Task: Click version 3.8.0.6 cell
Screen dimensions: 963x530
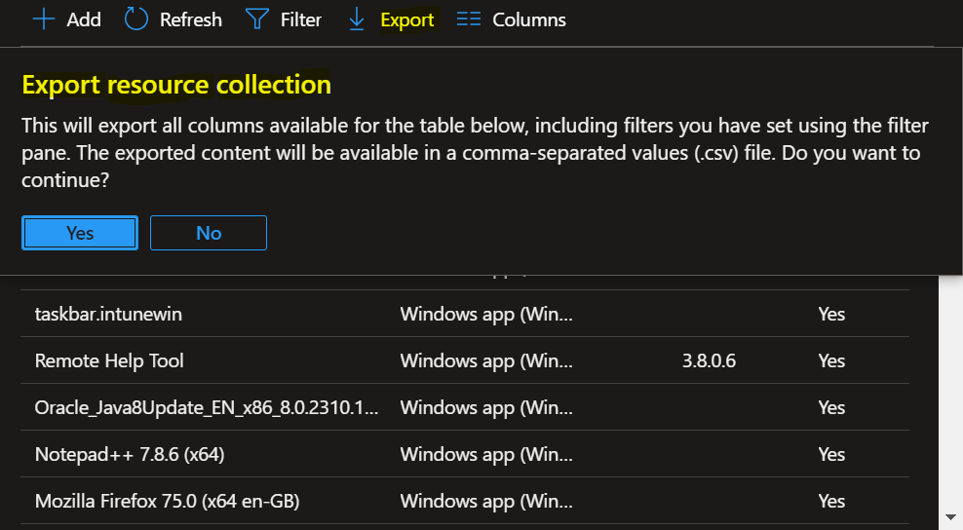Action: point(709,360)
